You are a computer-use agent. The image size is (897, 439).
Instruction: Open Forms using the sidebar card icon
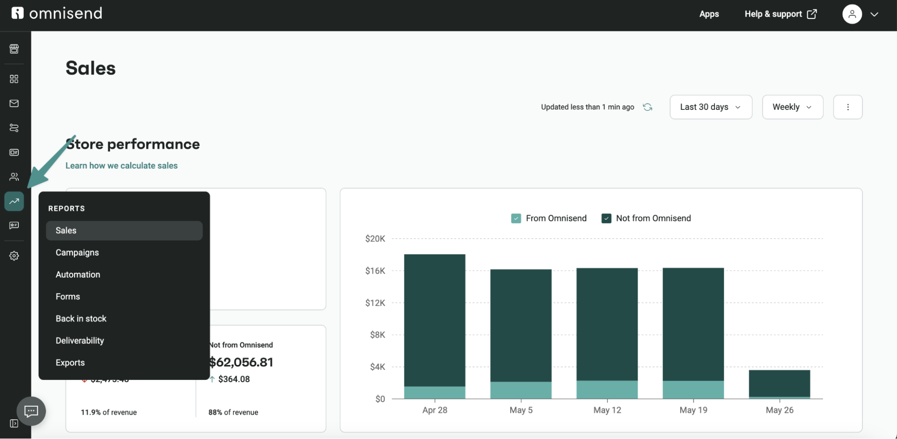(14, 152)
